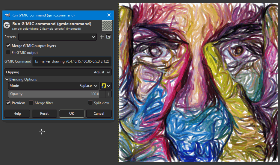This screenshot has width=280, height=165.
Task: Open the blend space selector icon dropdown
Action: [106, 86]
